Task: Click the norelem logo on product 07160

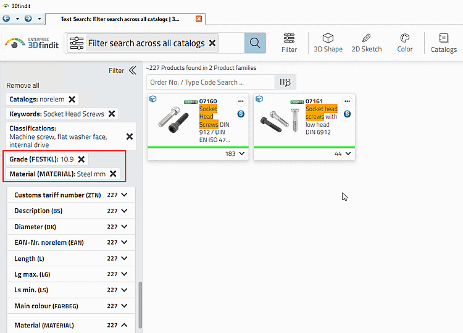Action: [191, 102]
